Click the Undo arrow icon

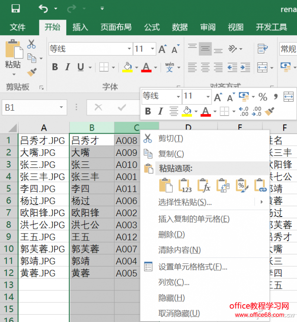43,9
